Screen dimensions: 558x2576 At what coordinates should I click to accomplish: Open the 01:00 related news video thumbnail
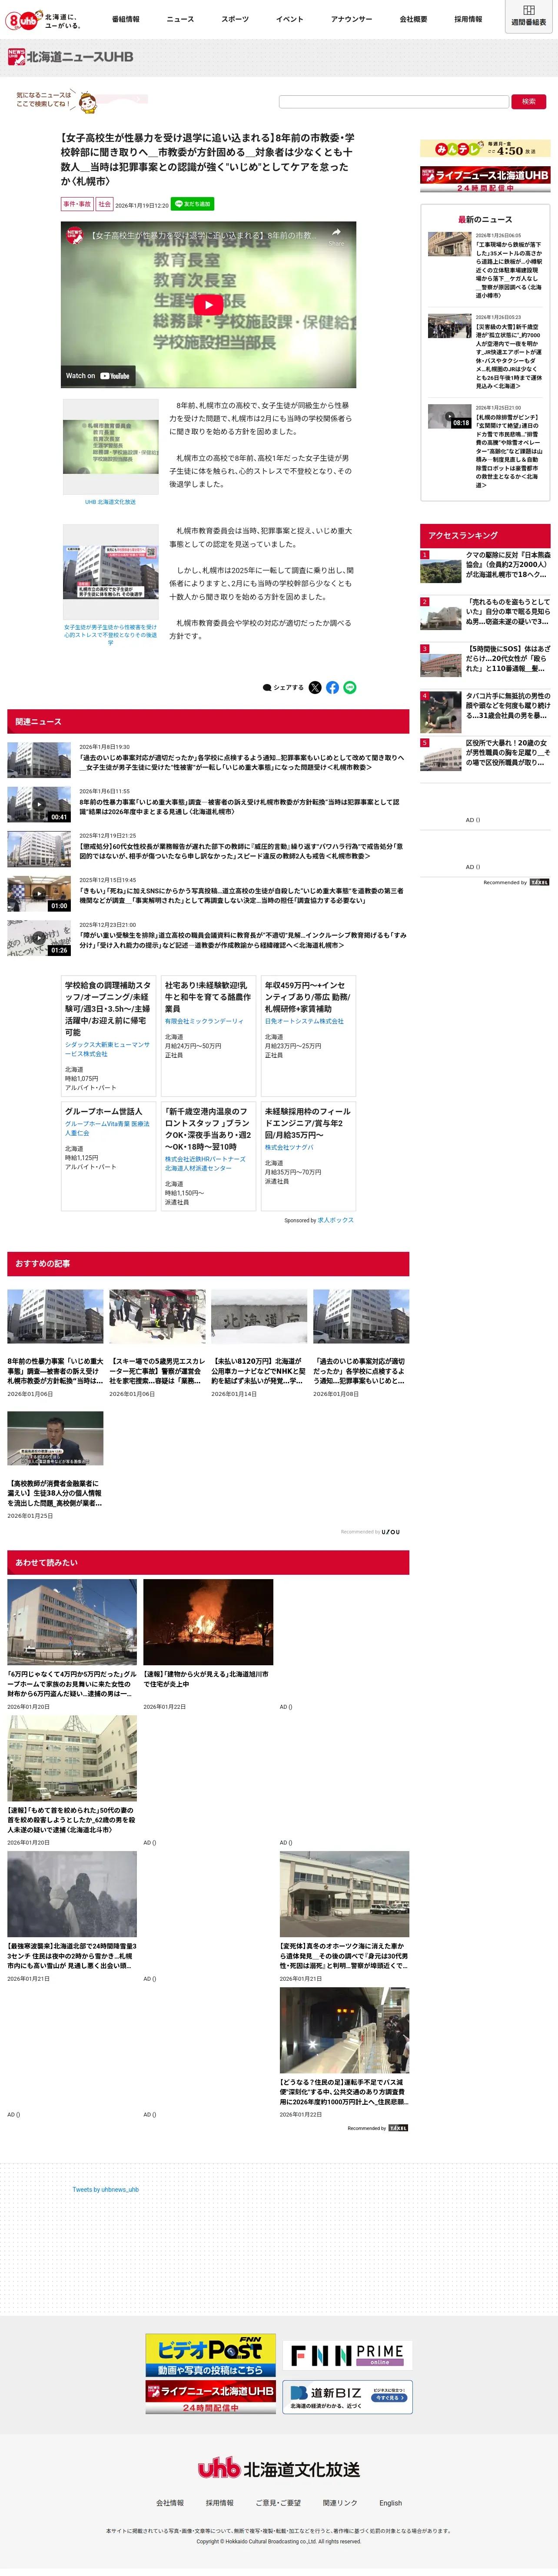tap(39, 893)
